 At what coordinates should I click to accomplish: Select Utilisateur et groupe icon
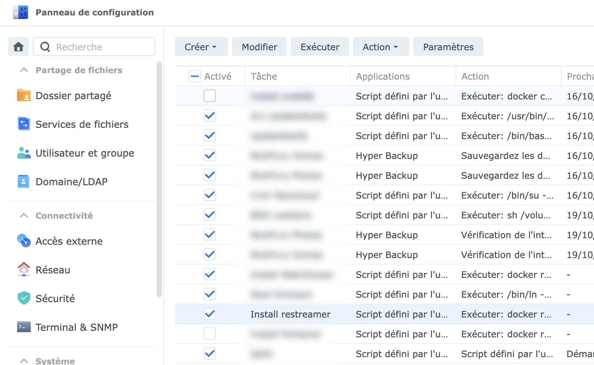(24, 153)
